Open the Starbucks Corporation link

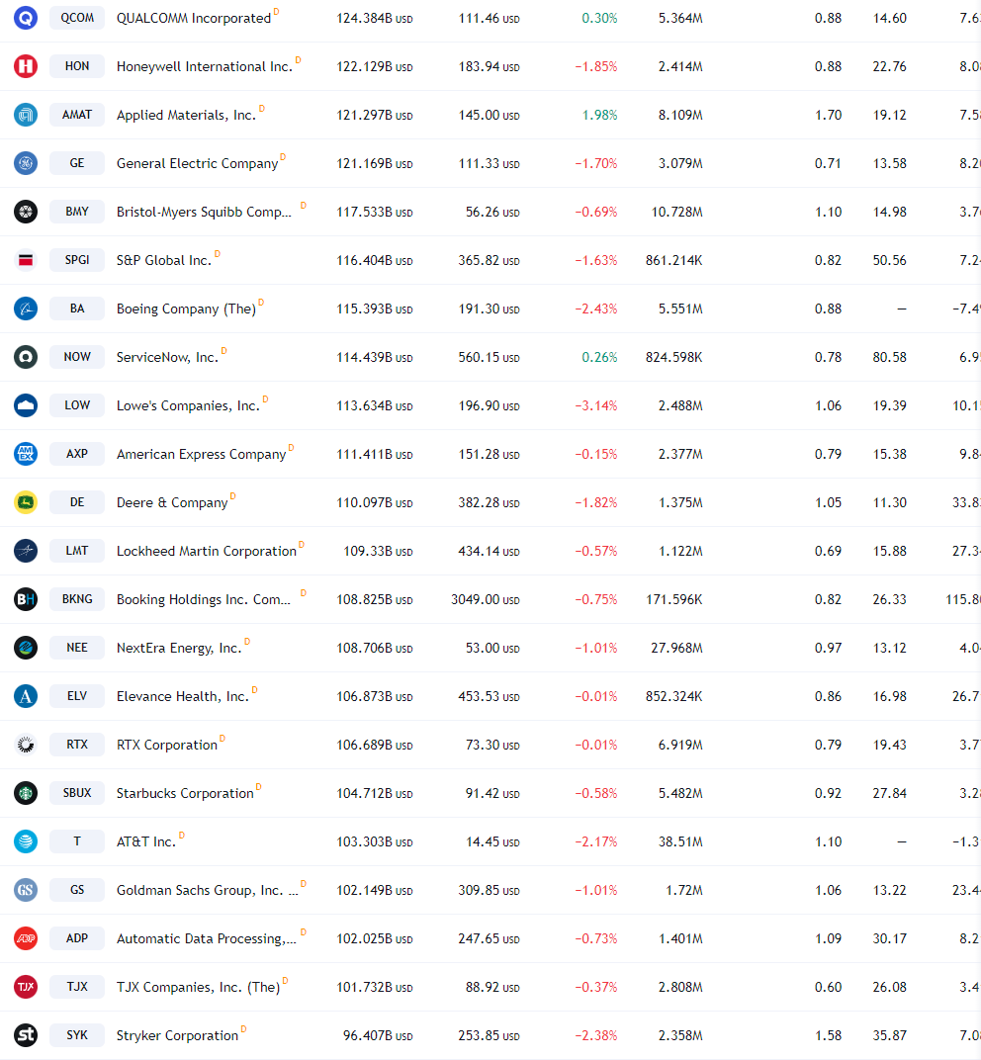[185, 793]
